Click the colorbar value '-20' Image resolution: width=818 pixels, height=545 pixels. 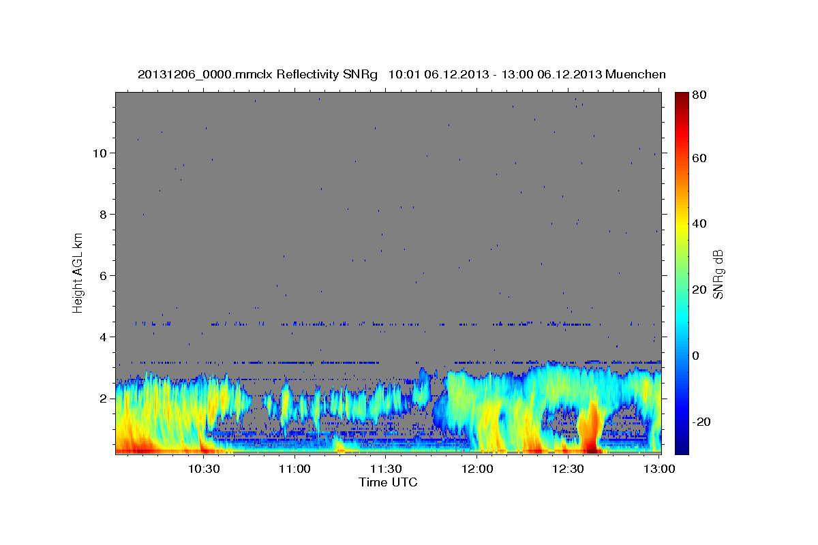click(x=703, y=422)
